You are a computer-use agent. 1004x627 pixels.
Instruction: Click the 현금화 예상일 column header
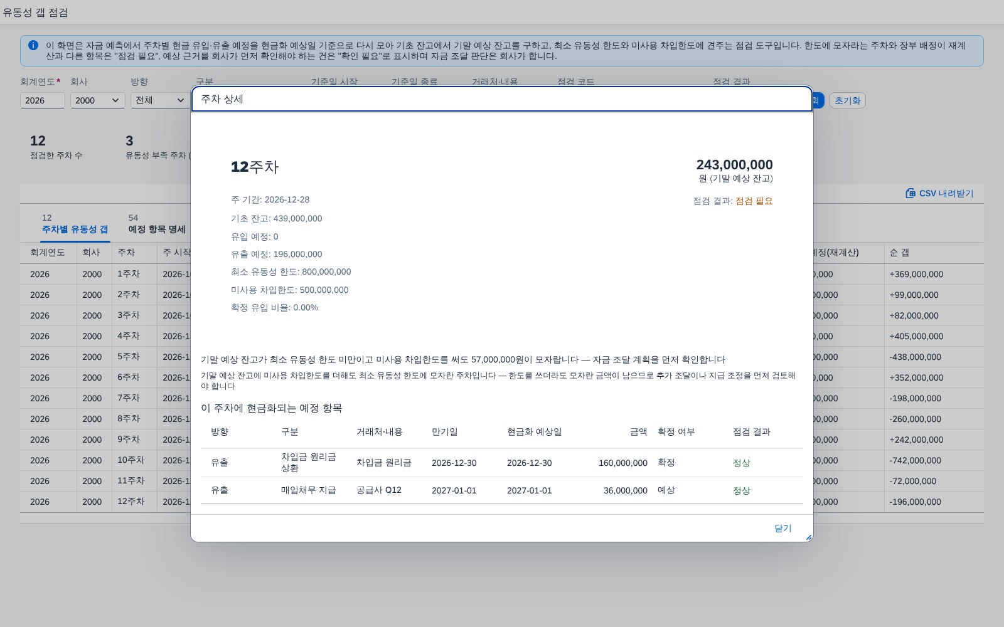pyautogui.click(x=535, y=432)
